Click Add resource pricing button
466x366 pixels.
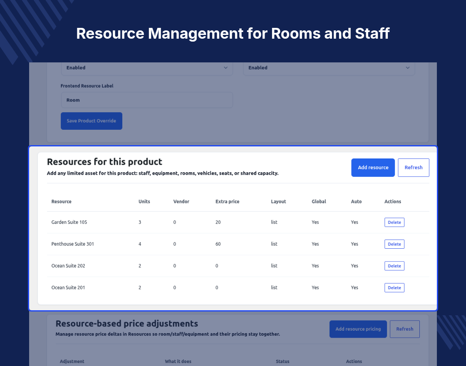coord(358,329)
